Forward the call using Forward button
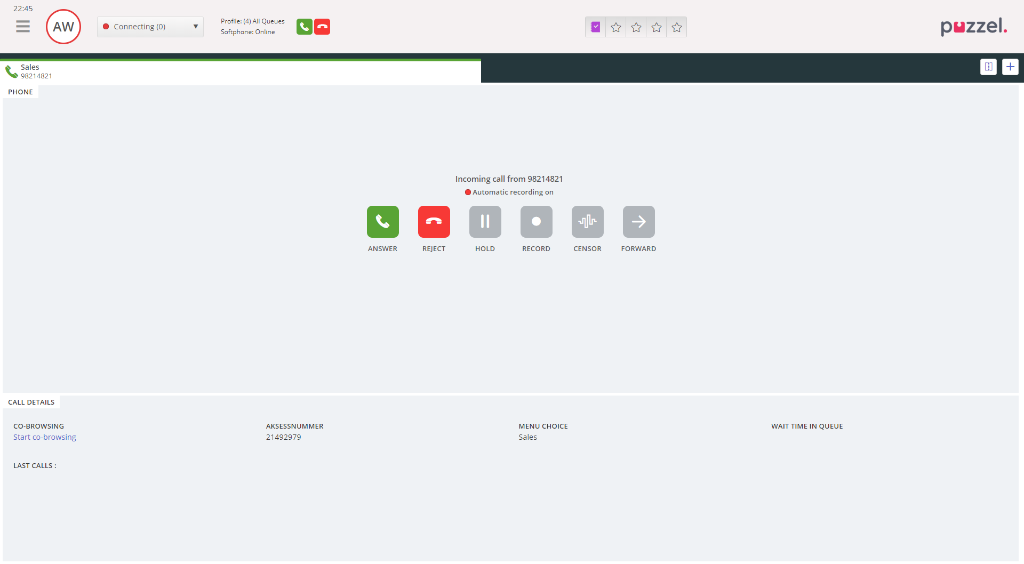This screenshot has width=1024, height=564. [x=638, y=222]
